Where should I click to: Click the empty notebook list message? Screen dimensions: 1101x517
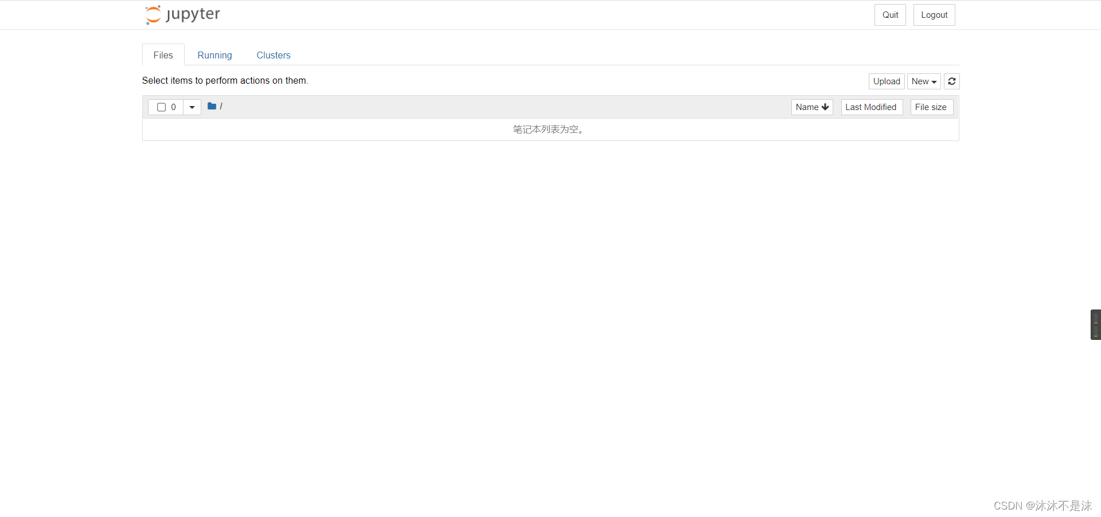click(x=548, y=130)
